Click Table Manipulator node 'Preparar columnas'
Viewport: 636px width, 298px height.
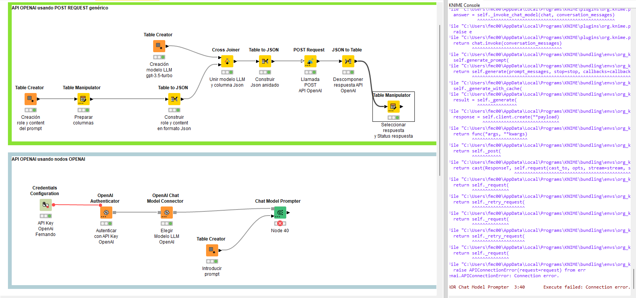(84, 99)
